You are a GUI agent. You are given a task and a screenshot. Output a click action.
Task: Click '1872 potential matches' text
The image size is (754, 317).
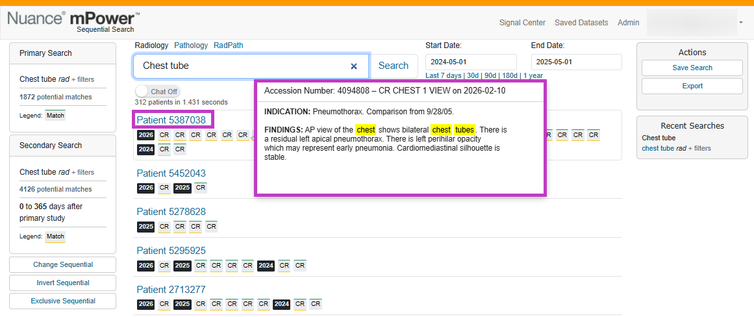[x=56, y=97]
